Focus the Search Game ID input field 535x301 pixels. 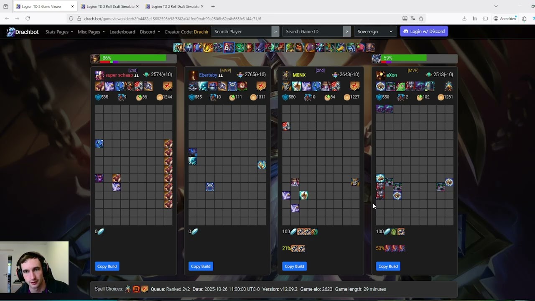(313, 31)
